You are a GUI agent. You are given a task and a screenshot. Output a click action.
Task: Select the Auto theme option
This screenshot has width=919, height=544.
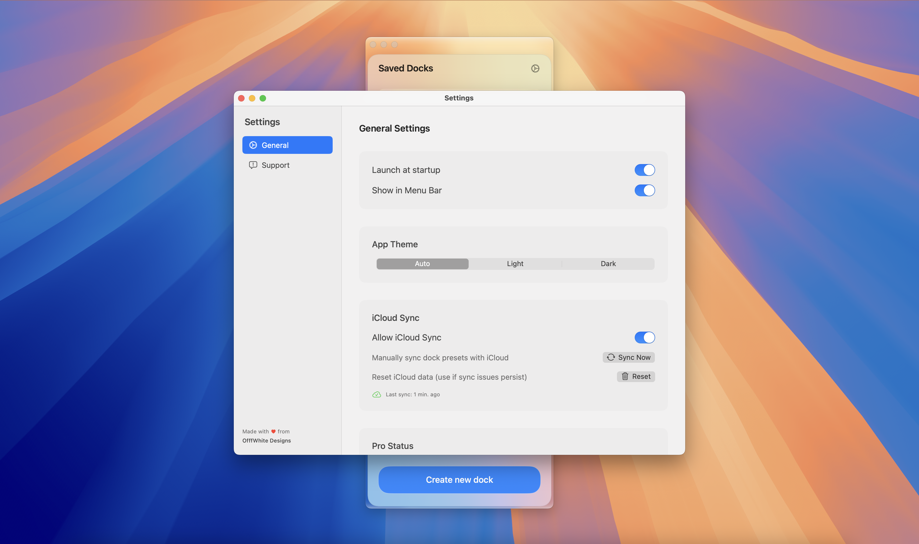422,264
